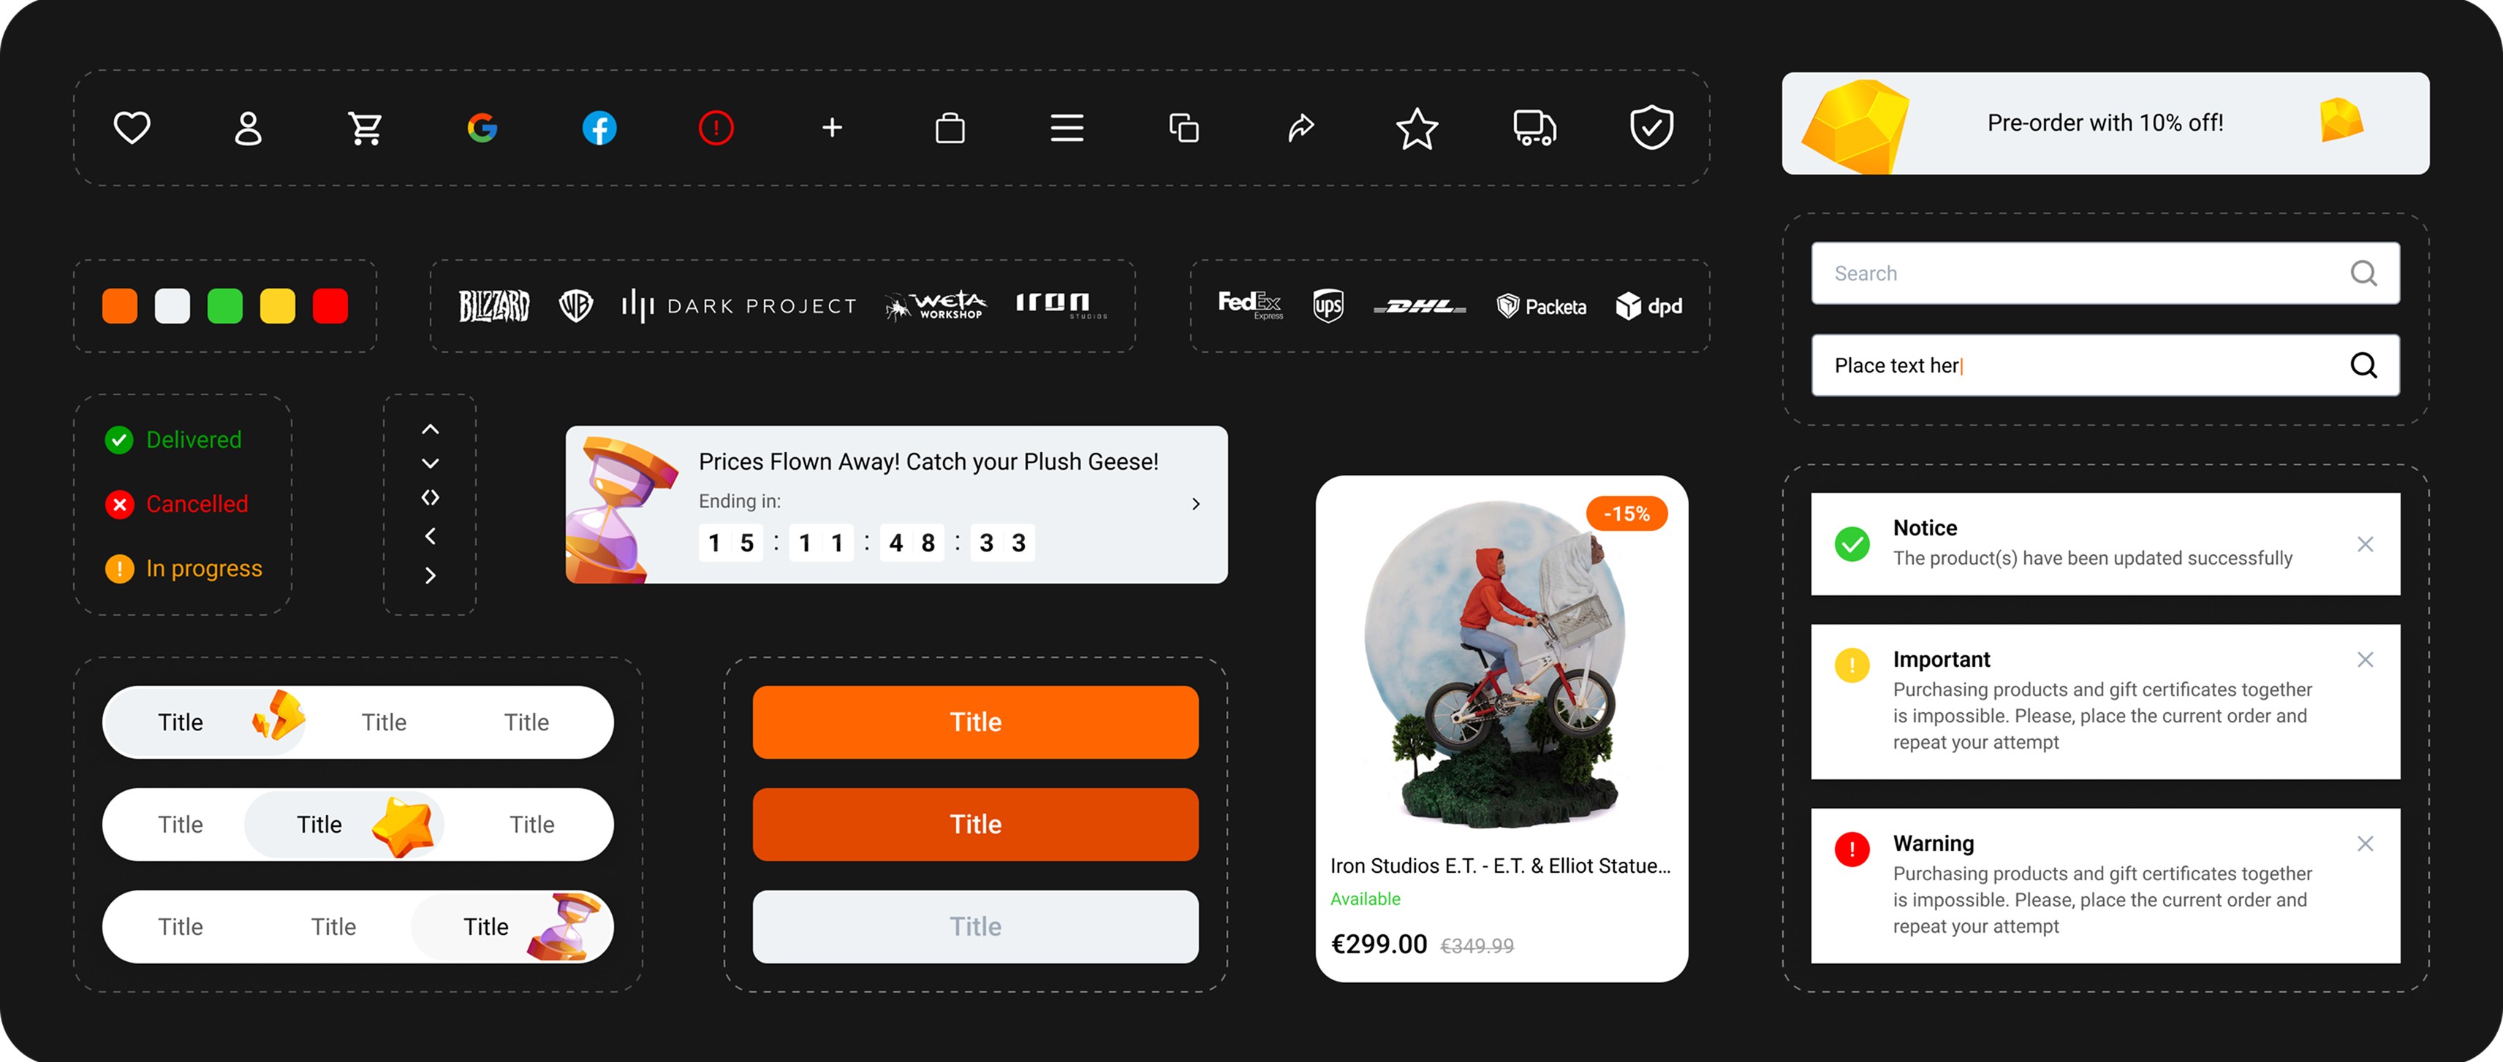Click the upward chevron arrow
The image size is (2503, 1062).
(431, 429)
